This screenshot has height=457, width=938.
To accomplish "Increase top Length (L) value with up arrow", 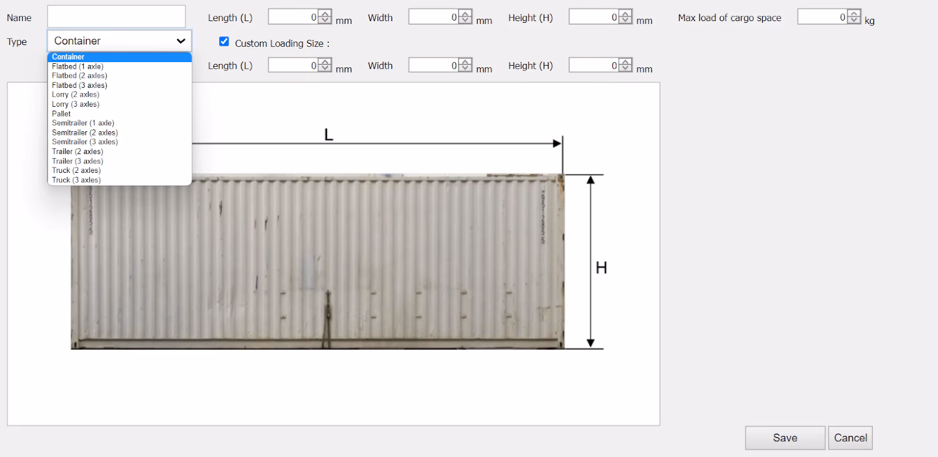I will pyautogui.click(x=325, y=13).
